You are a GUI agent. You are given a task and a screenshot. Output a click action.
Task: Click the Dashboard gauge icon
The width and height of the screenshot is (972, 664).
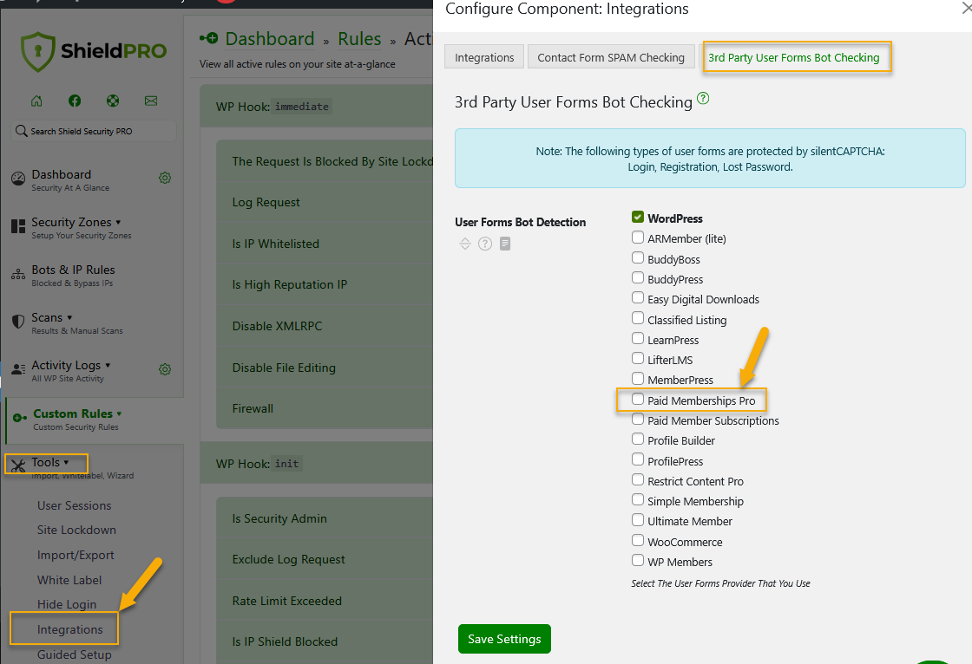18,179
